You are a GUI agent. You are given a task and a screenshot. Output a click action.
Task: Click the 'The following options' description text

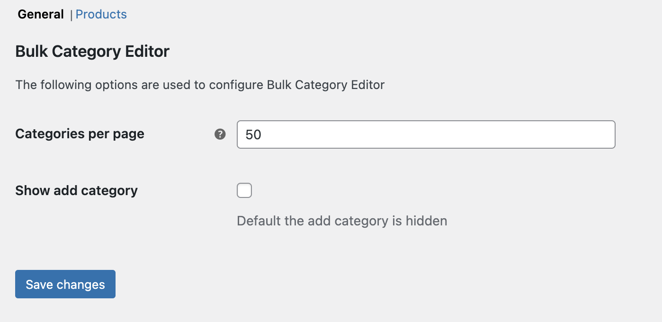tap(200, 85)
